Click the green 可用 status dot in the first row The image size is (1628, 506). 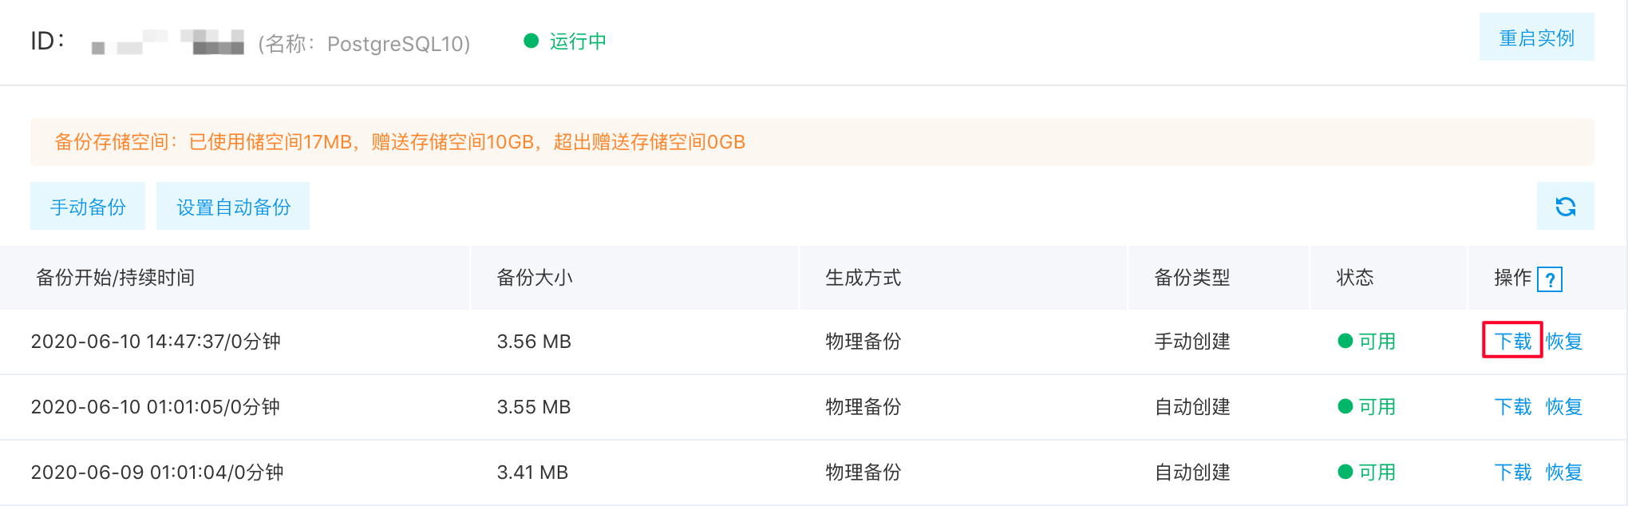(1345, 341)
